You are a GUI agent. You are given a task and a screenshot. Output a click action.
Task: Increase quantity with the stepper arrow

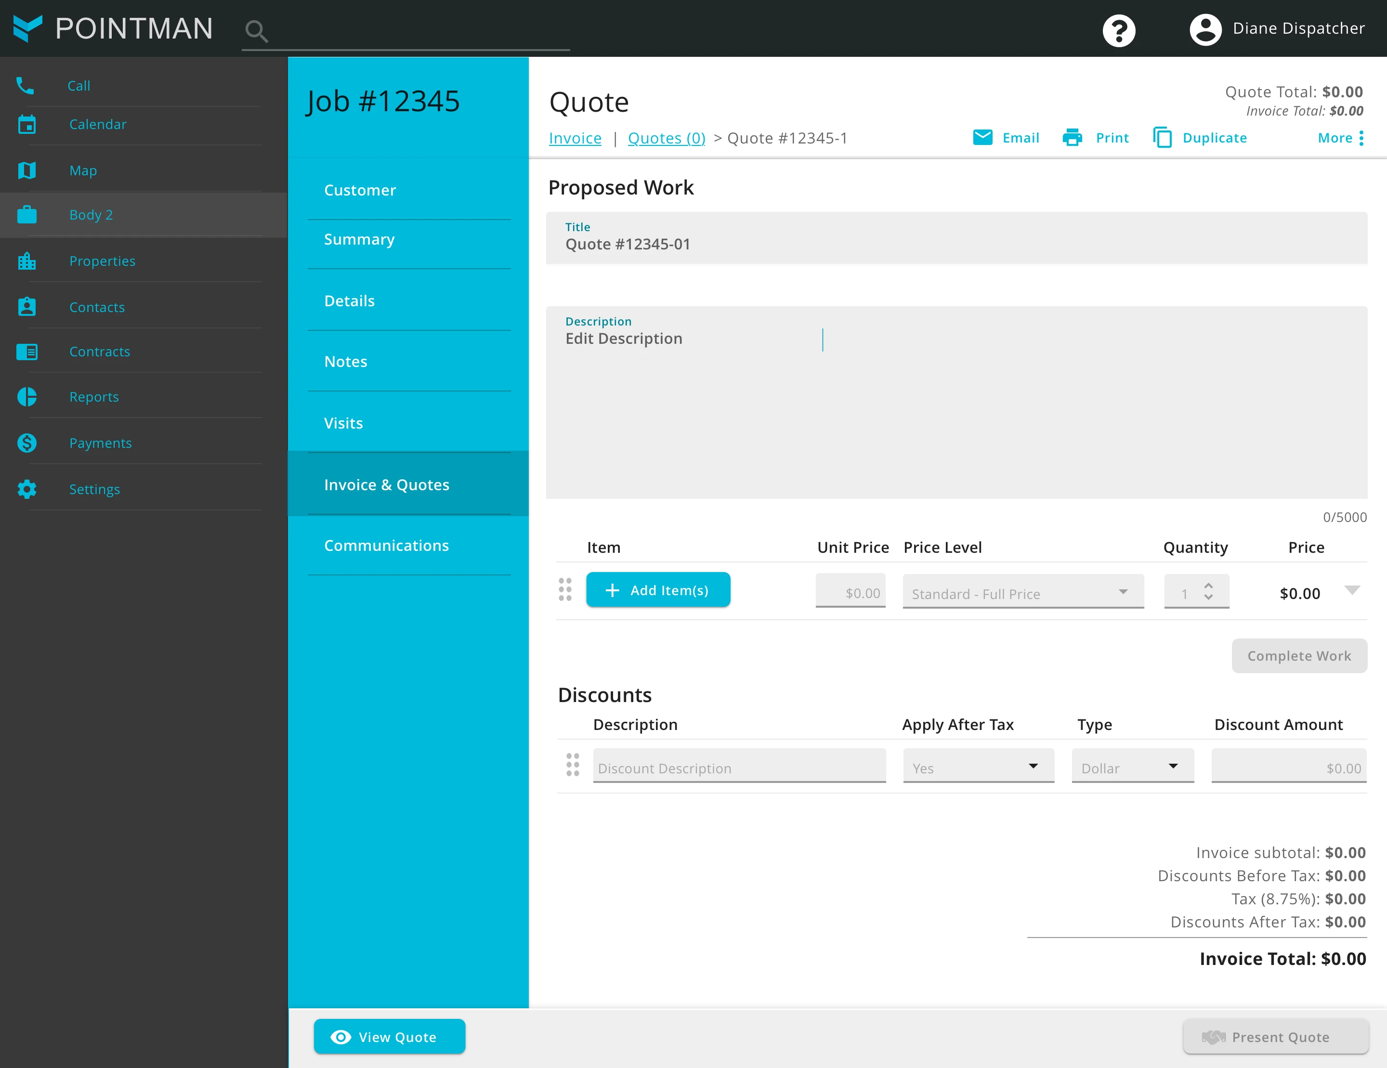[x=1208, y=586]
